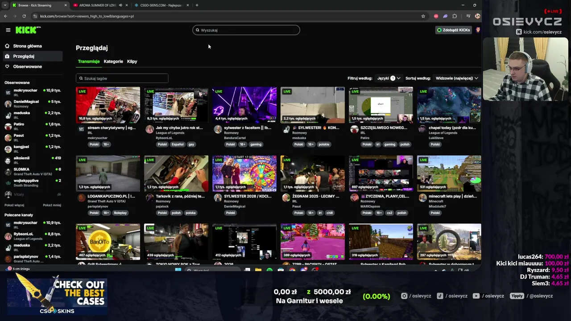Click the Szukaj tagów input
Screen dimensions: 571x321
pyautogui.click(x=122, y=78)
